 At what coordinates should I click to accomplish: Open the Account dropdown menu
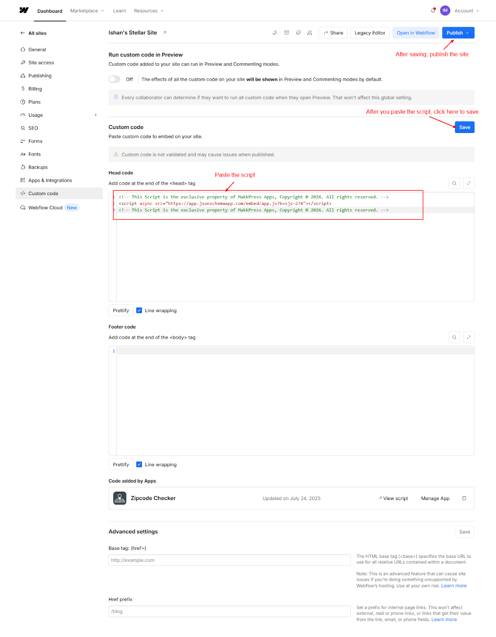tap(466, 11)
